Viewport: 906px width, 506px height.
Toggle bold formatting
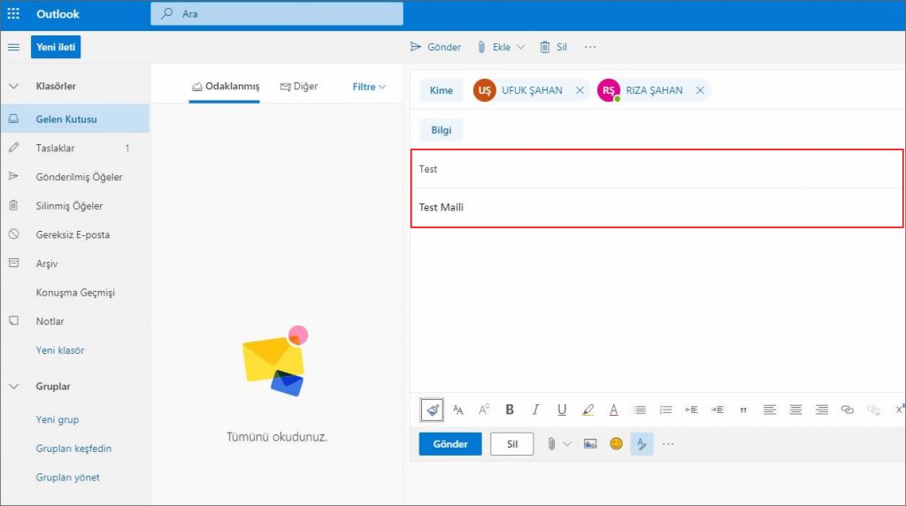coord(510,410)
